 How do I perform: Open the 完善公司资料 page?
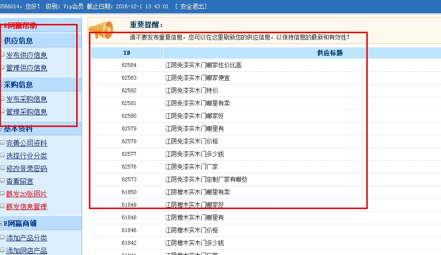pos(27,143)
